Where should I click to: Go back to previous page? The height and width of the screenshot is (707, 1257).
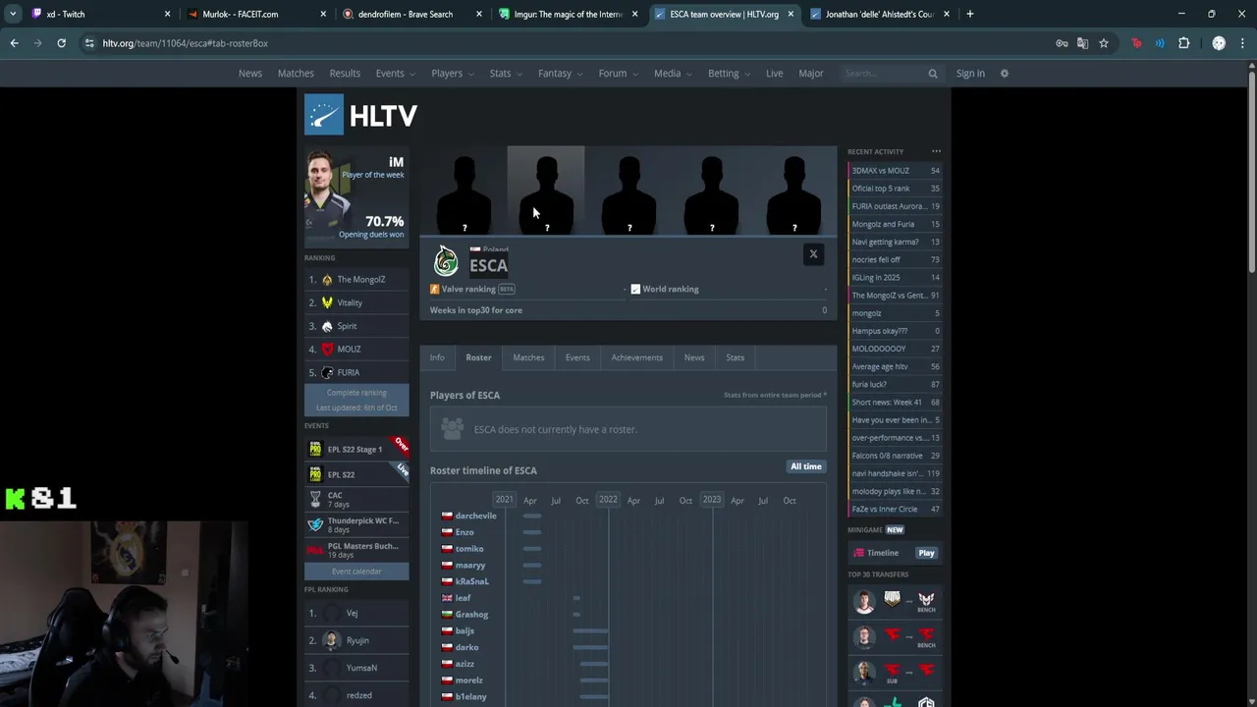[14, 43]
